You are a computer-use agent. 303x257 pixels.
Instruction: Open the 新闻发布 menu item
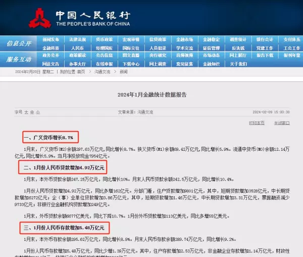click(x=50, y=39)
